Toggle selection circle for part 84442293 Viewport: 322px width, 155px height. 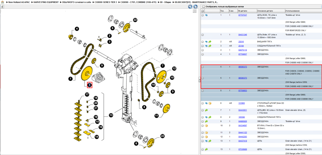coord(203,137)
